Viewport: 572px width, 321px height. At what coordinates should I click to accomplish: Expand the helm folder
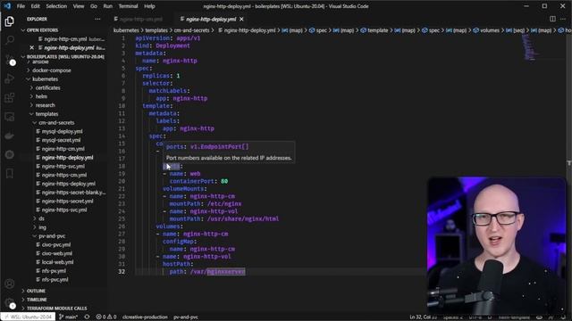[41, 96]
